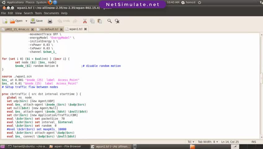263x149 pixels.
Task: Click the Copy icon in toolbar
Action: point(92,21)
